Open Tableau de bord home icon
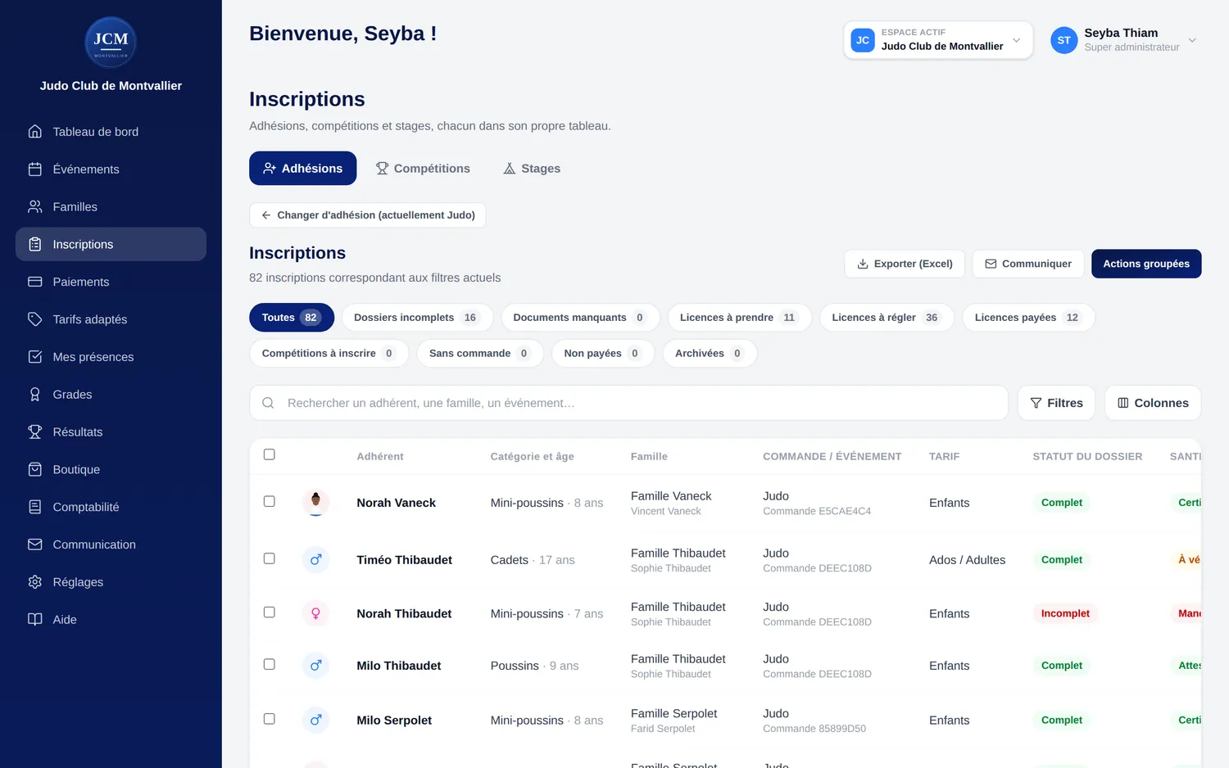The image size is (1229, 768). click(34, 132)
